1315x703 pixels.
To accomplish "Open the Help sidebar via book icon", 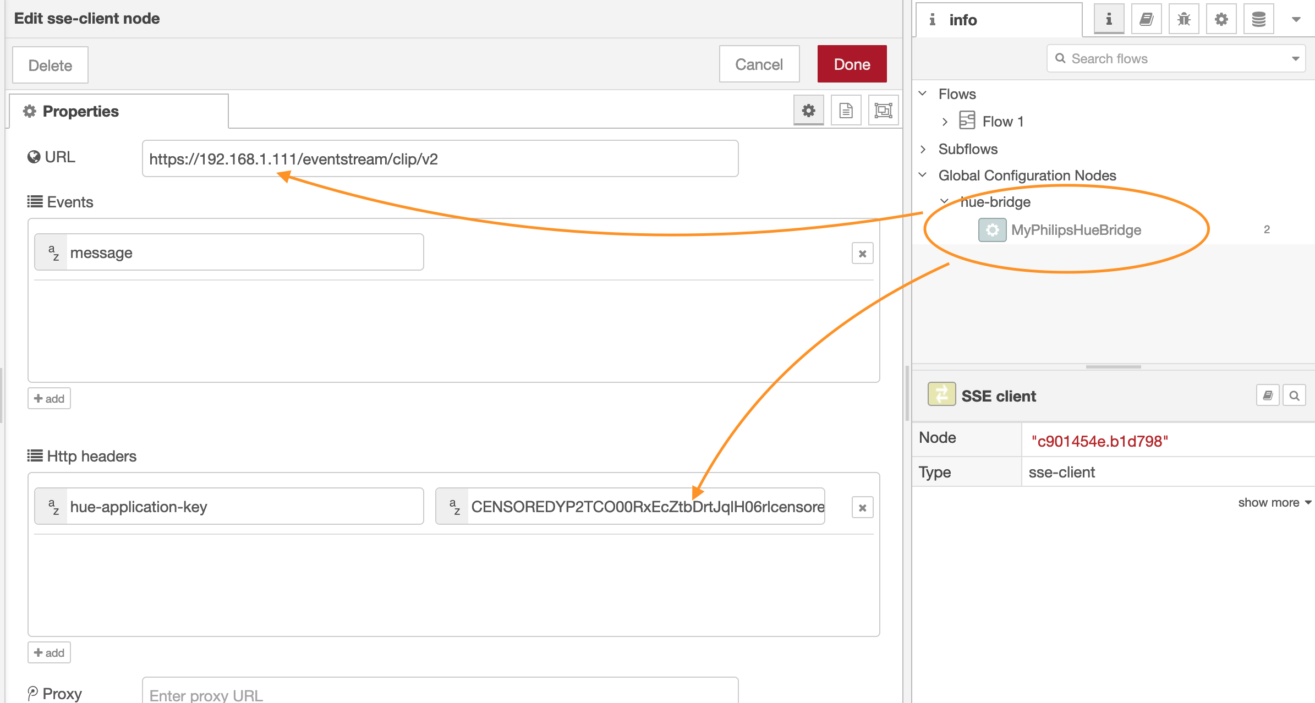I will 1146,18.
